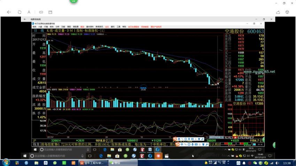Screen dimensions: 296x166
Task: Open the 分析 menu
Action: [57, 27]
